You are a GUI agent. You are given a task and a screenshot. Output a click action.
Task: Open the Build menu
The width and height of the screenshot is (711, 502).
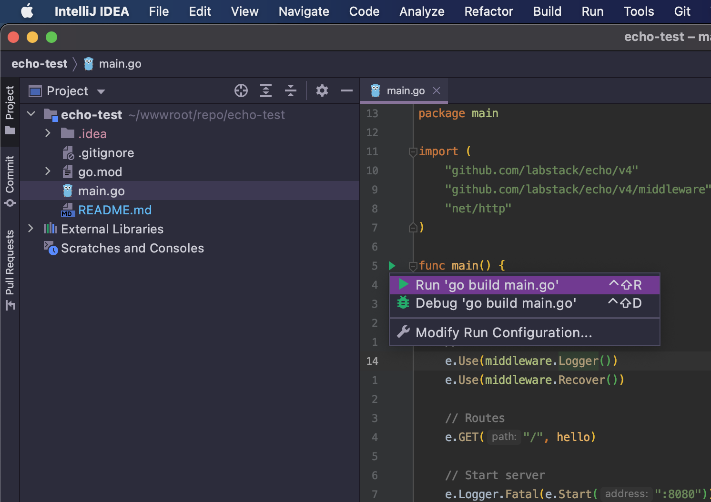(x=547, y=11)
